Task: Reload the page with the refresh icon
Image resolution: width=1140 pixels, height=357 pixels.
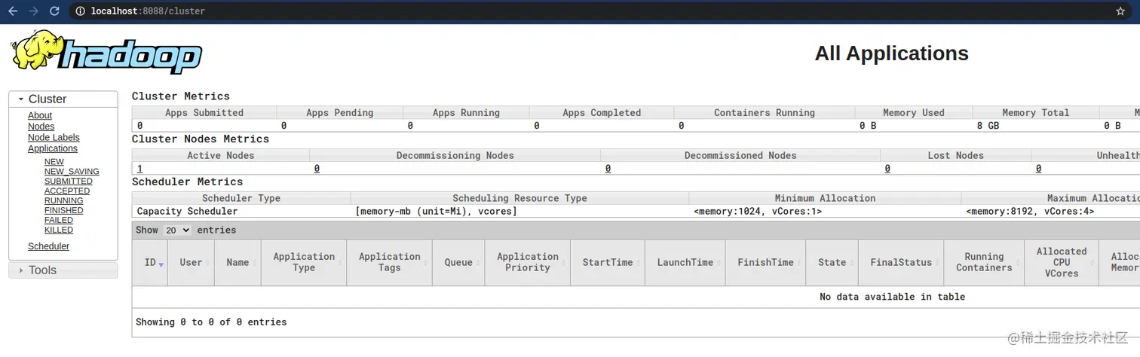Action: (x=54, y=11)
